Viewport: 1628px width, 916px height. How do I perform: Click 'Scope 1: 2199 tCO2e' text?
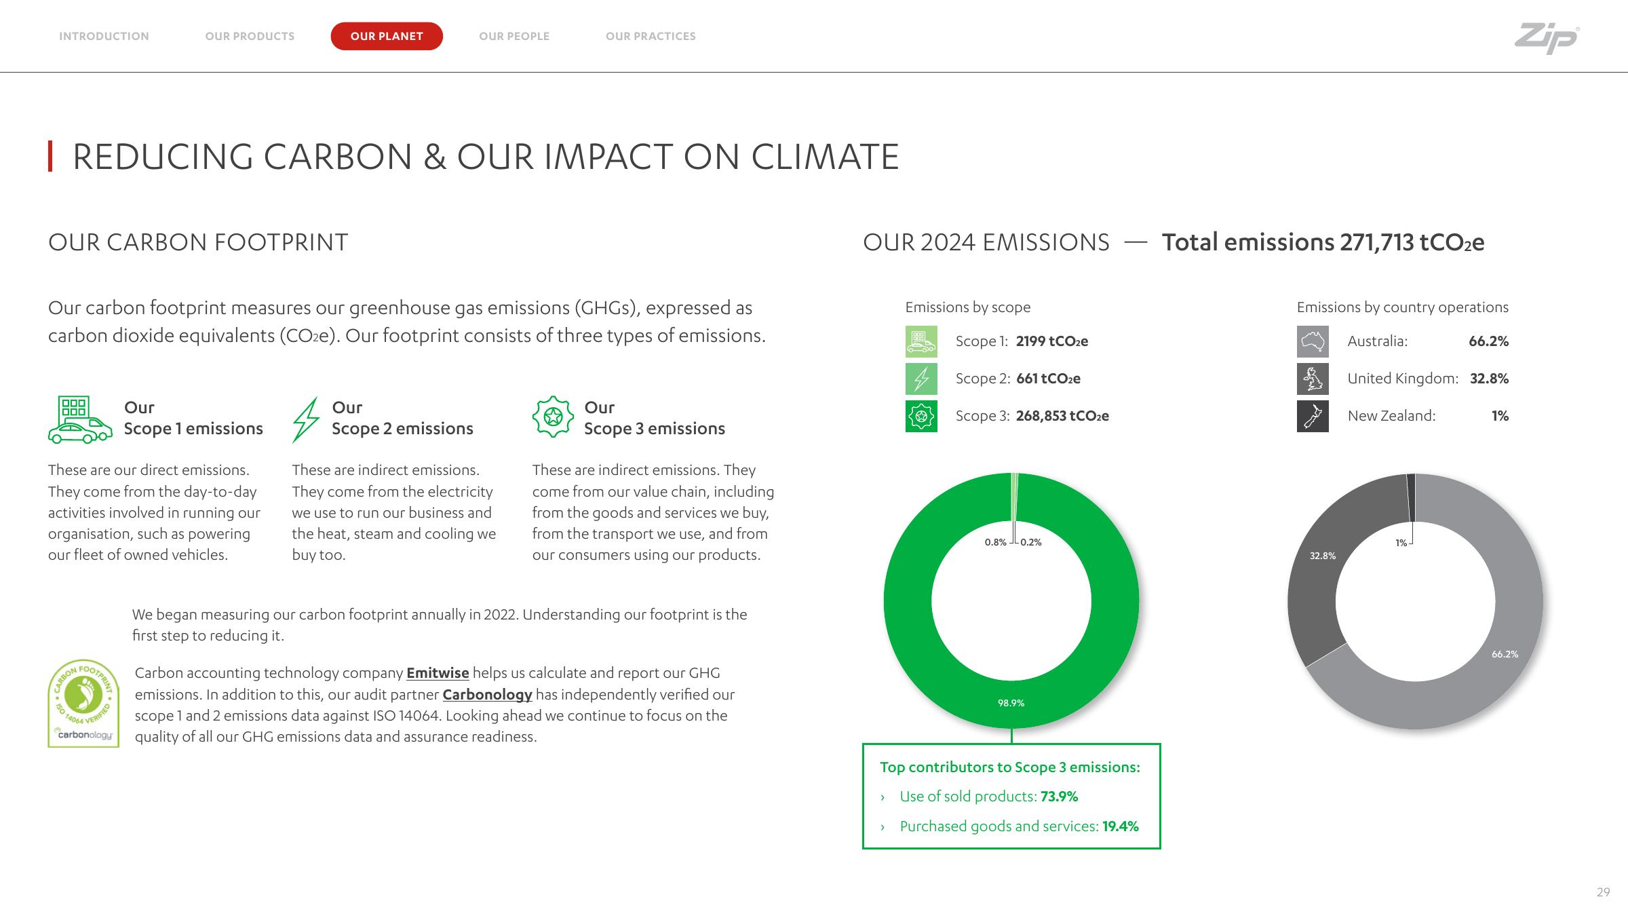[1022, 341]
